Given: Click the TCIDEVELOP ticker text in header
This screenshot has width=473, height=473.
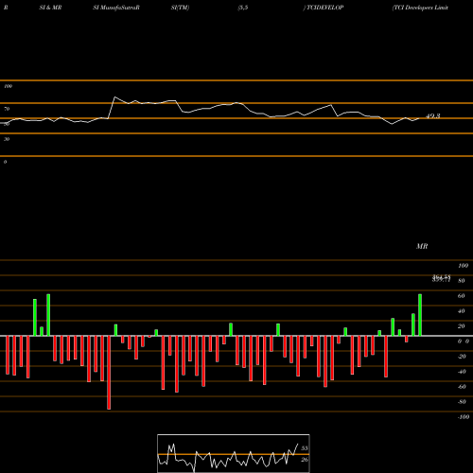Looking at the screenshot, I should click(324, 8).
